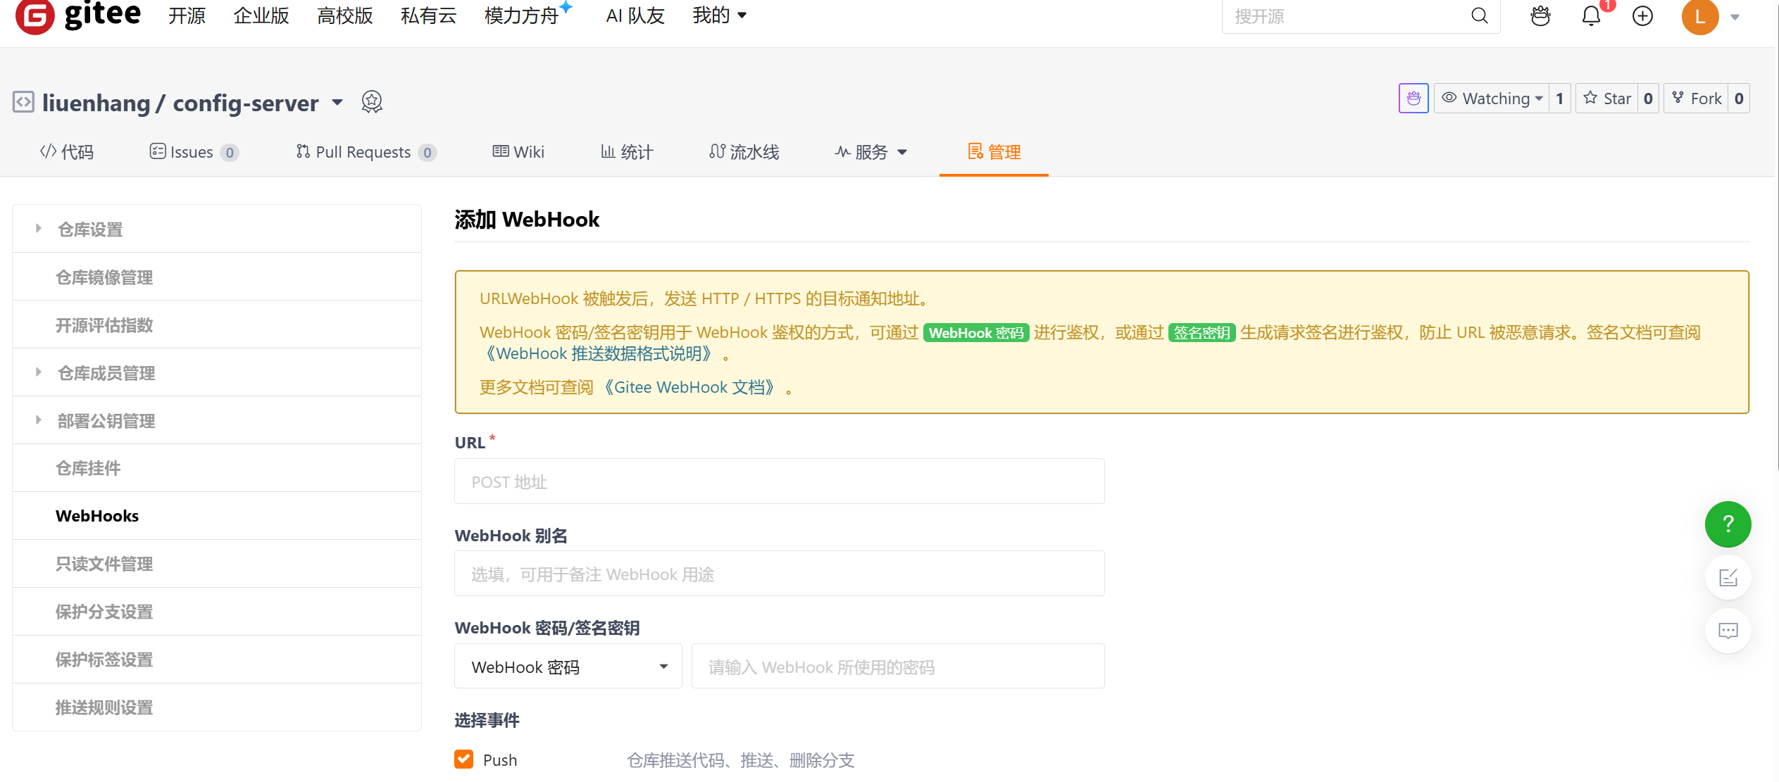Click the Fork count number
1779x782 pixels.
pyautogui.click(x=1739, y=99)
